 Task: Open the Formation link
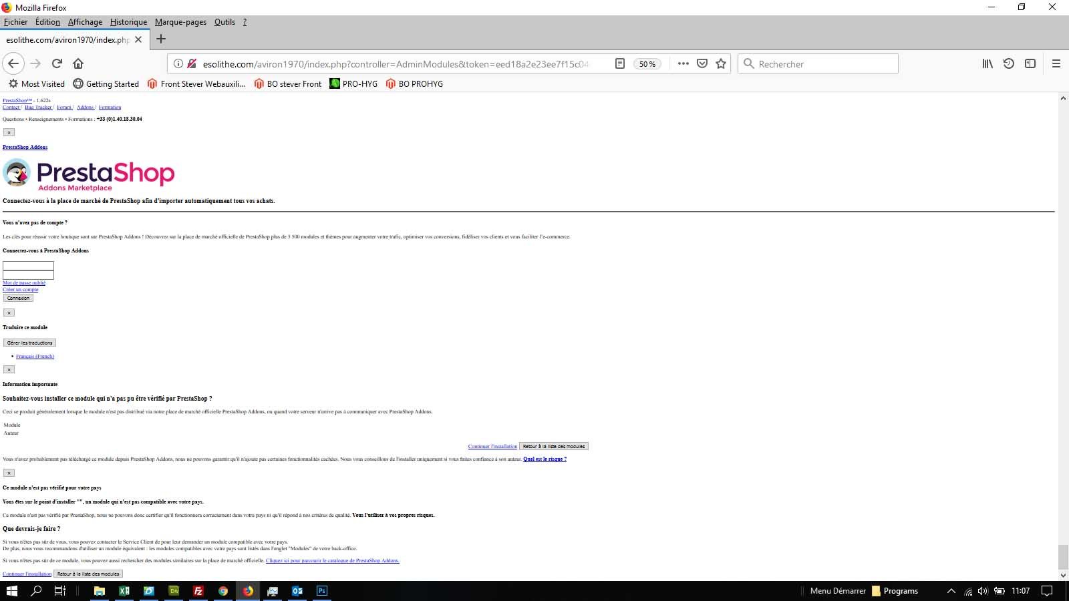[110, 107]
